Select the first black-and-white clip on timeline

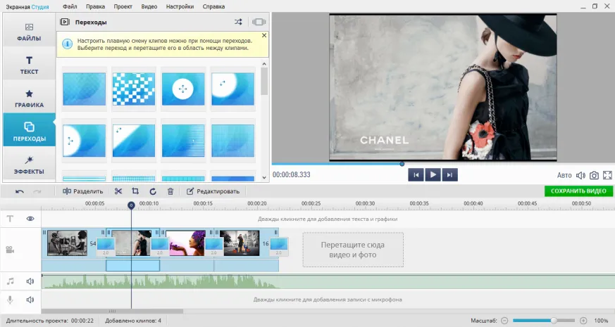pos(68,243)
